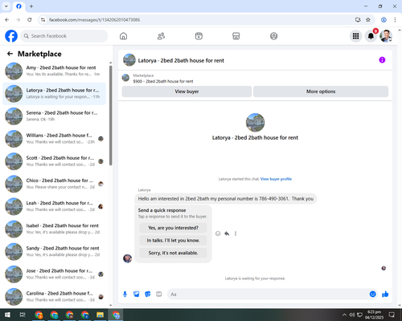
Task: Click Latorya's avatar beside quick responses
Action: pyautogui.click(x=127, y=258)
